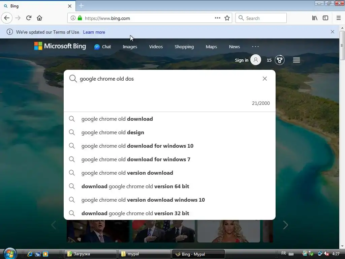Click the Microsoft Bing logo
This screenshot has height=259, width=345.
(x=60, y=46)
